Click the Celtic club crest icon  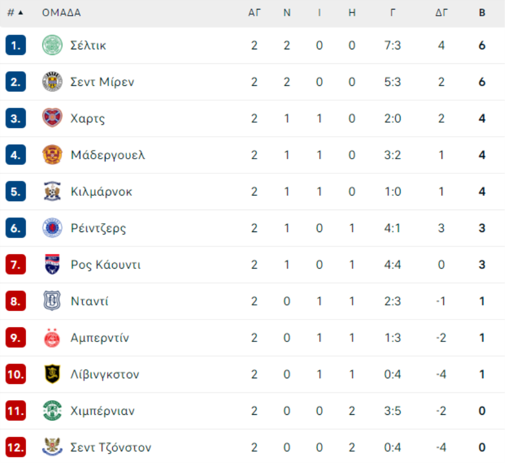pos(52,45)
